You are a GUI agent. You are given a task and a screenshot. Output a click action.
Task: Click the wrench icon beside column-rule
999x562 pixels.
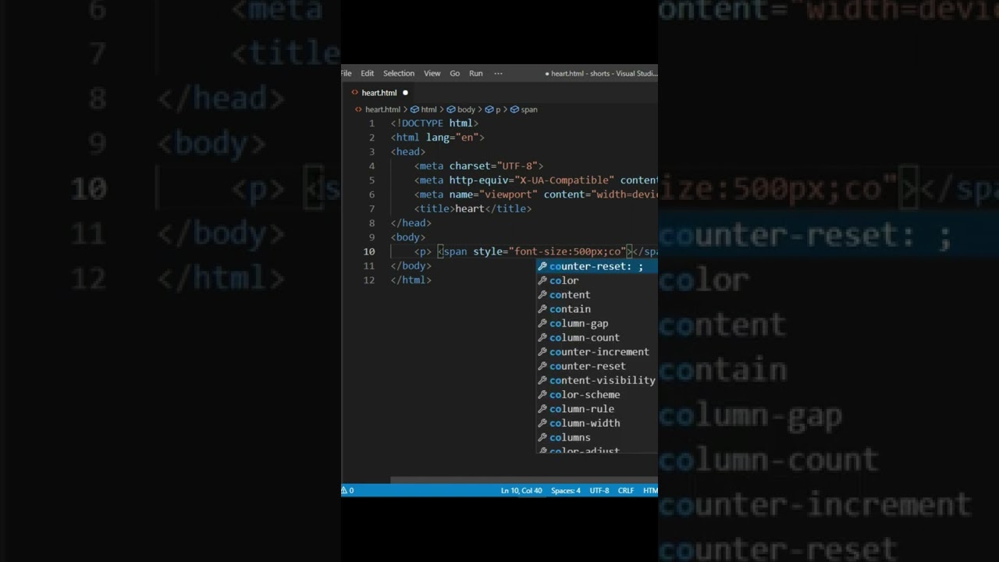[x=542, y=409]
